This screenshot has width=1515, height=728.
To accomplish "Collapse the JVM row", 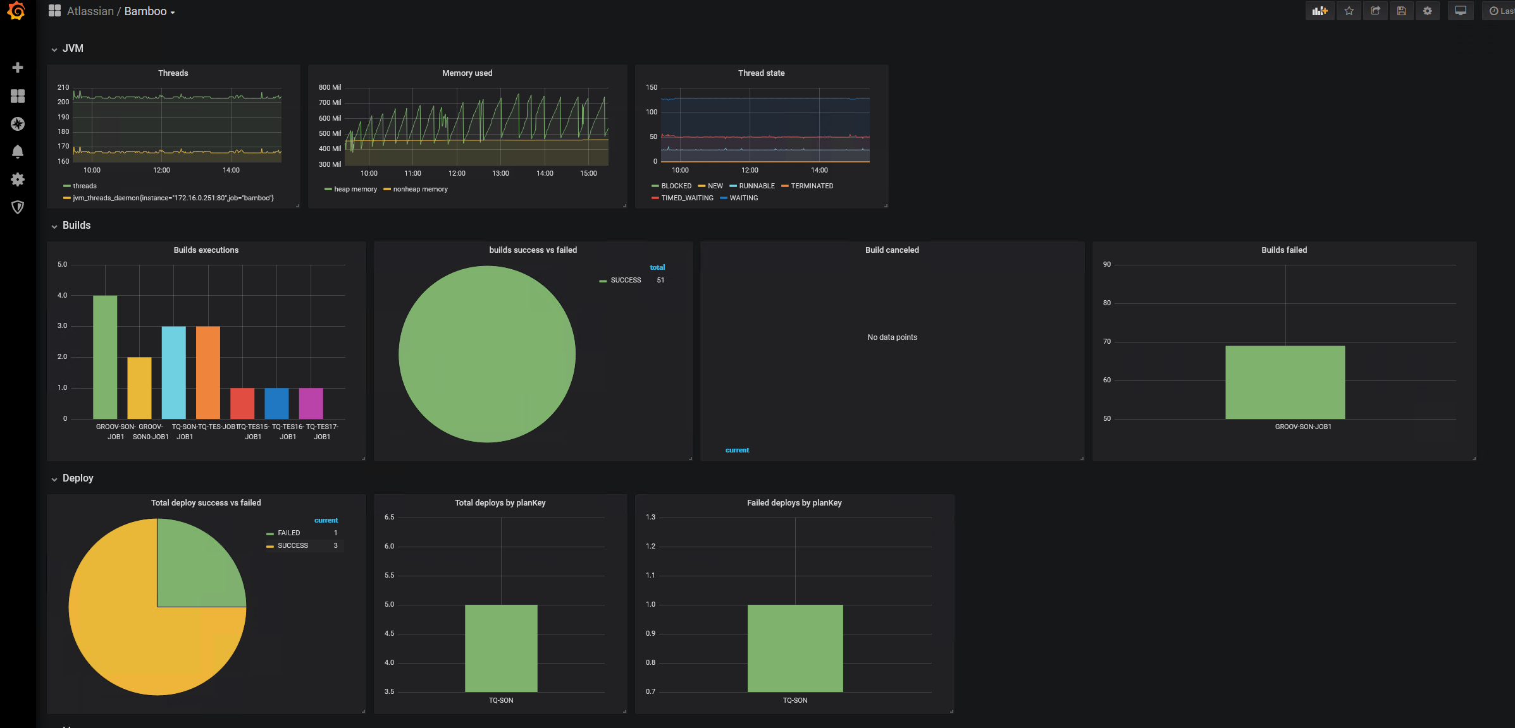I will (x=72, y=49).
